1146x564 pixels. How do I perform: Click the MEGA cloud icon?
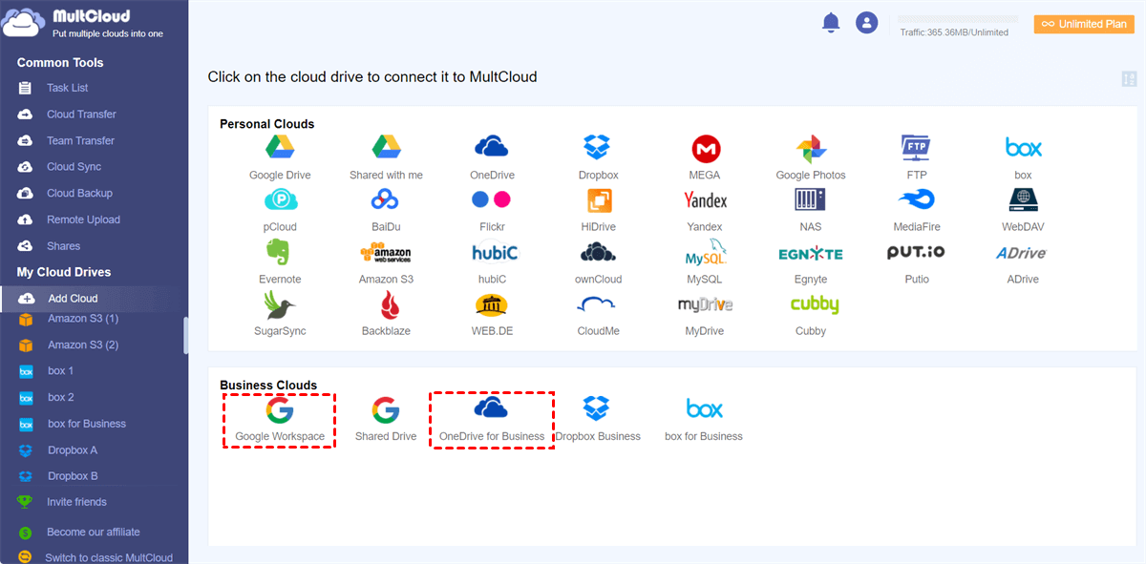click(705, 157)
